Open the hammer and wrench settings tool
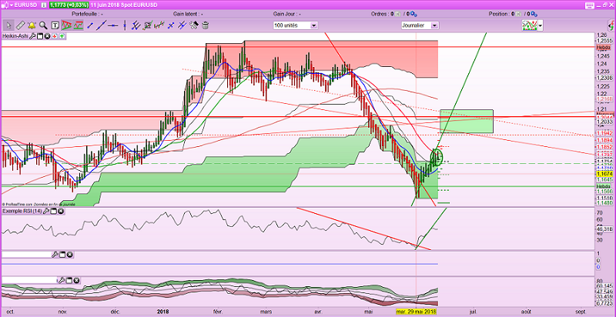 [194, 25]
